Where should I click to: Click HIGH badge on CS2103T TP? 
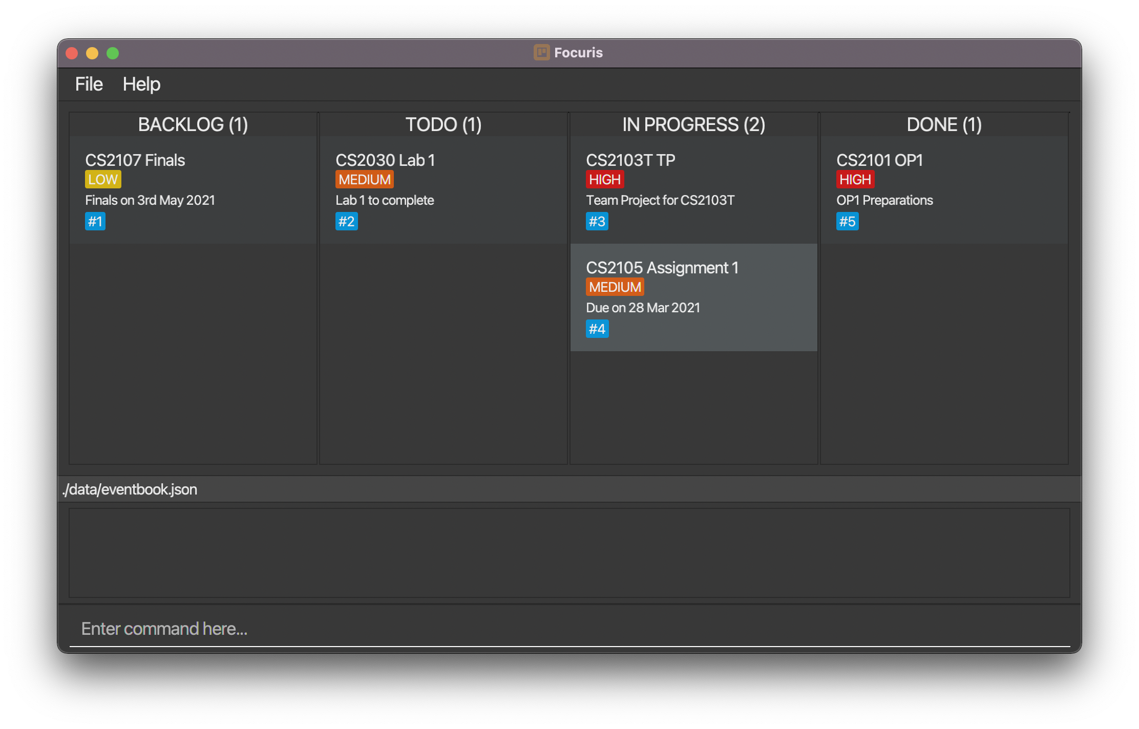pos(605,179)
